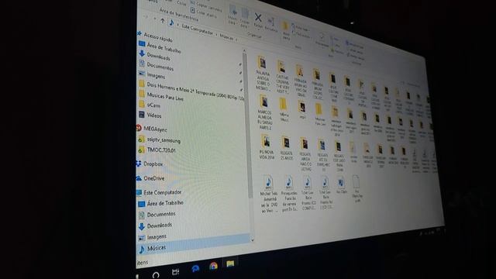
Task: Open Dois Homens e Meio 2ª Temporada folder
Action: coord(191,91)
